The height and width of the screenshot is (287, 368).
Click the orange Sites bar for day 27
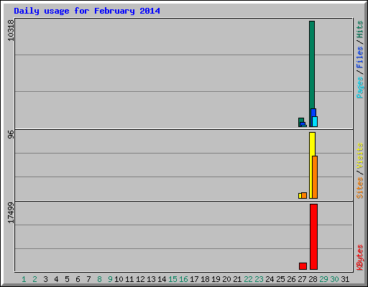[x=304, y=195]
